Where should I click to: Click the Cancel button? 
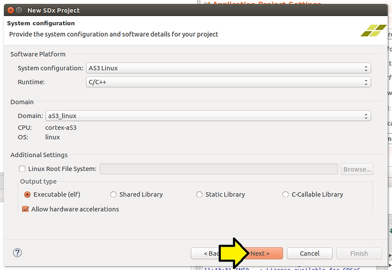[x=309, y=254]
